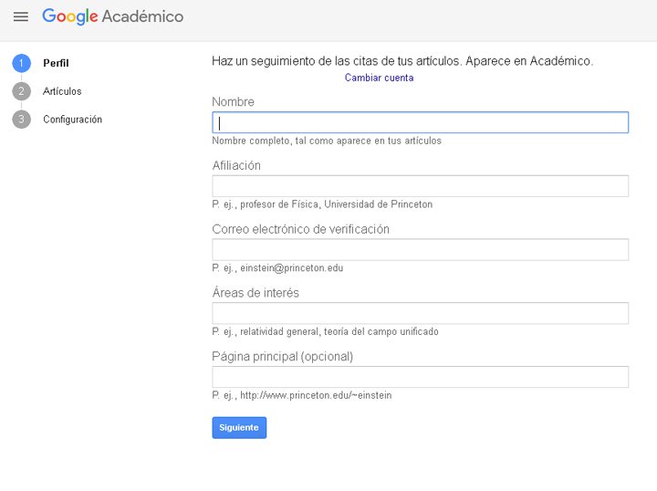
Task: Click hint text 'einstein@princeton.edu'
Action: [x=292, y=268]
